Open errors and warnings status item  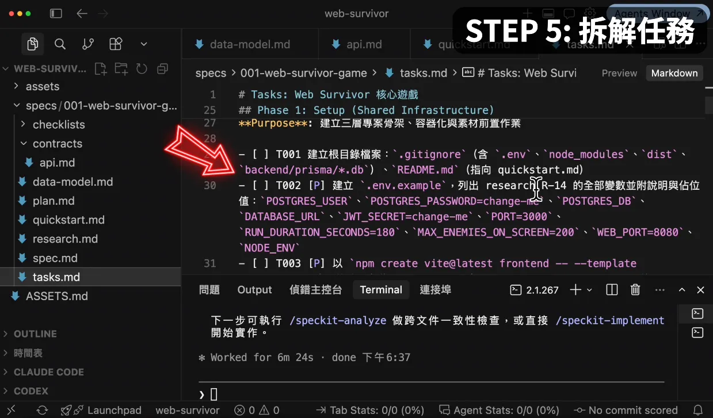(x=257, y=410)
